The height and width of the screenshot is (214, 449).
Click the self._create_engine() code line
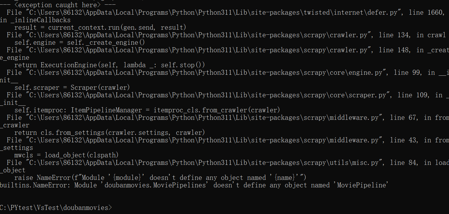[79, 43]
